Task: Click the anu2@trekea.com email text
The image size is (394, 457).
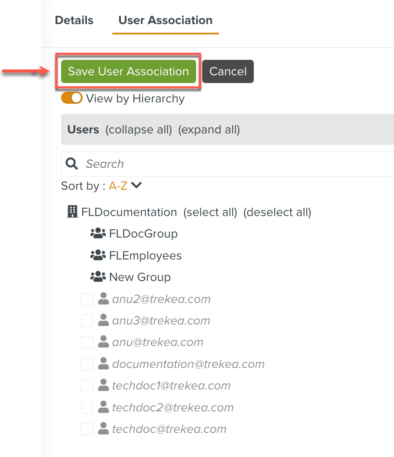Action: [x=161, y=299]
